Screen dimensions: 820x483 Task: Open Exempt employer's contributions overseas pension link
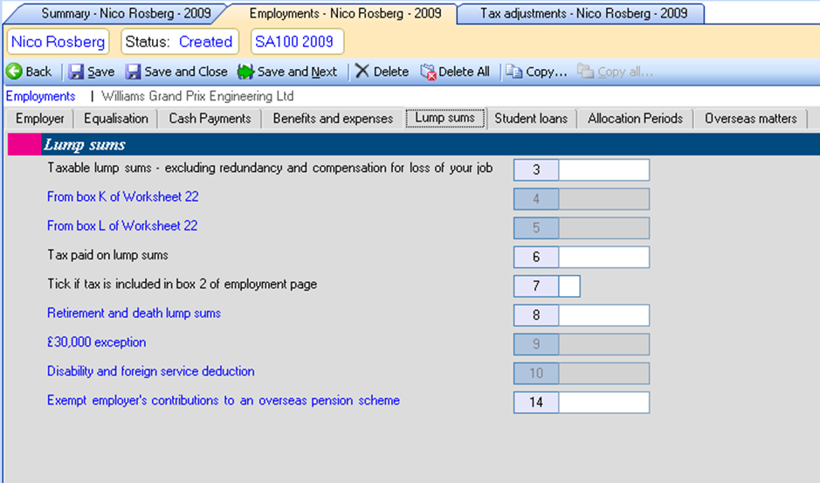click(224, 400)
